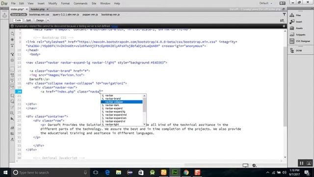Open the Files panel icon
The width and height of the screenshot is (314, 177).
click(x=292, y=15)
